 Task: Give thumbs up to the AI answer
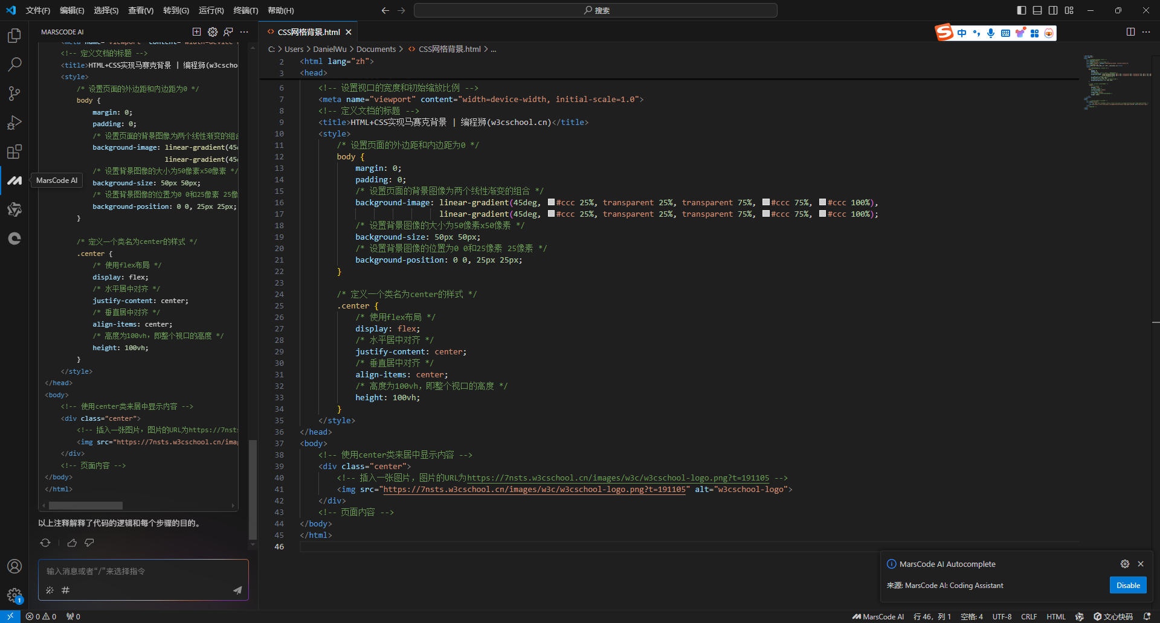coord(72,543)
